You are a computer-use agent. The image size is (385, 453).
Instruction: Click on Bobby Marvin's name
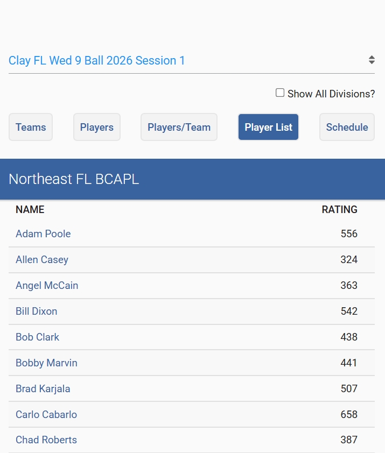click(x=46, y=363)
